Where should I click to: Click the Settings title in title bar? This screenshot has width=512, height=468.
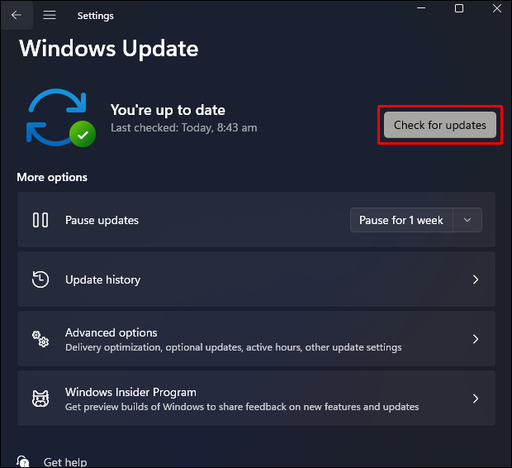pos(95,16)
